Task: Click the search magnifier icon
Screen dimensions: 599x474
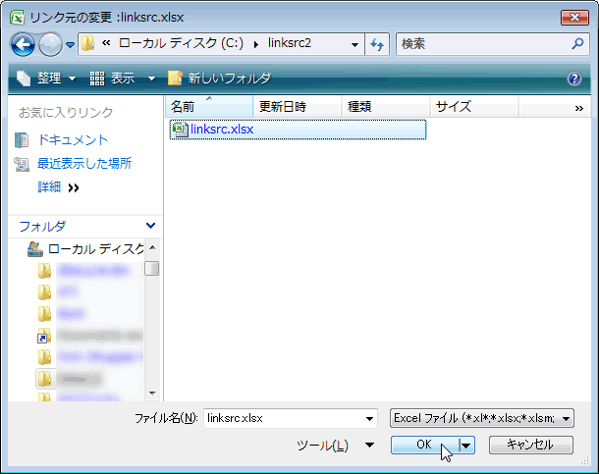Action: coord(577,44)
